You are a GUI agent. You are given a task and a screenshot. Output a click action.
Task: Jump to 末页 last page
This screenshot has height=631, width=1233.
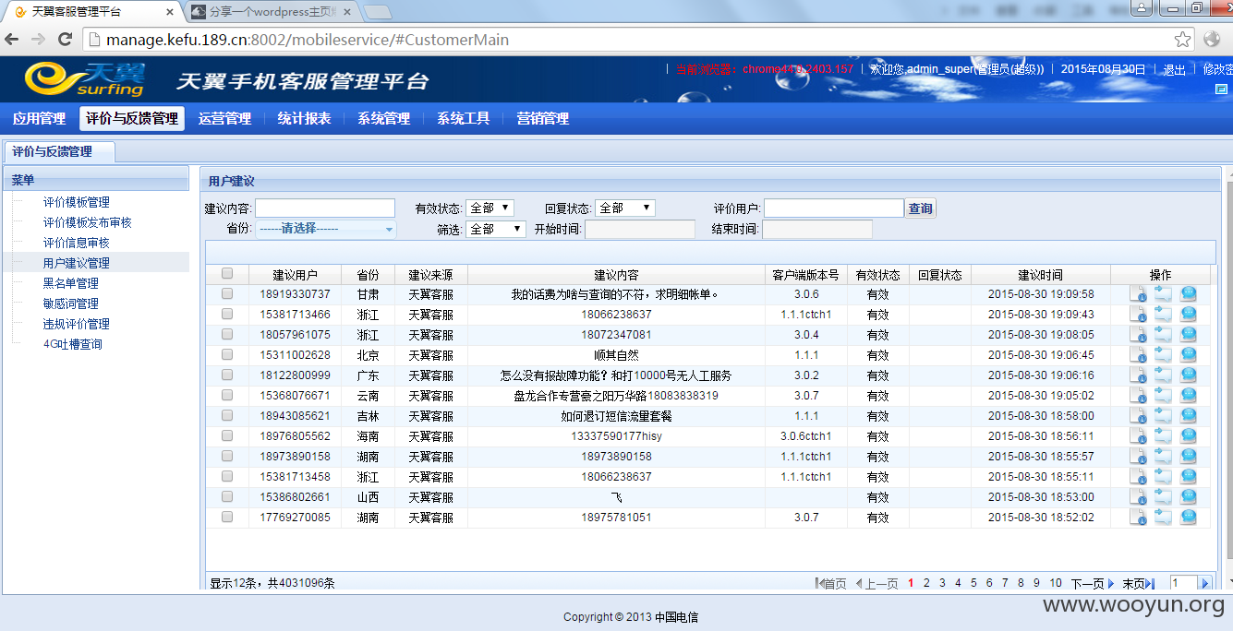(1138, 584)
